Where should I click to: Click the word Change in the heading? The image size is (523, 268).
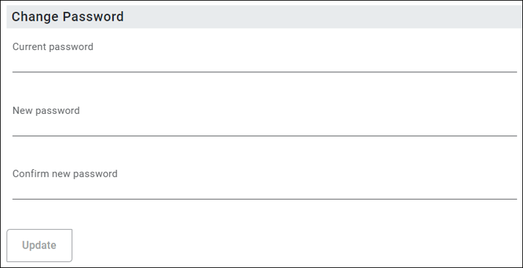click(x=34, y=17)
